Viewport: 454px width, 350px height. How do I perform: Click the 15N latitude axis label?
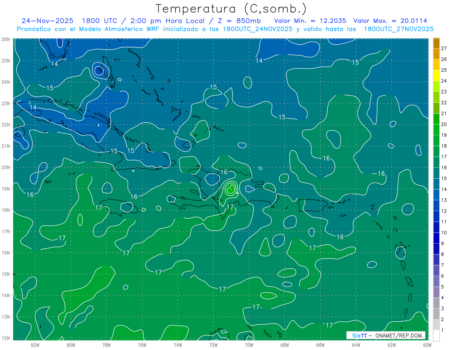(x=5, y=274)
